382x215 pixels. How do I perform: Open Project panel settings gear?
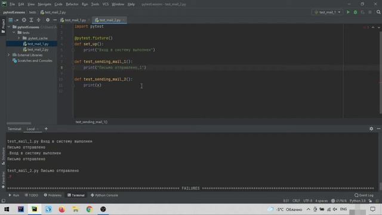(x=48, y=20)
